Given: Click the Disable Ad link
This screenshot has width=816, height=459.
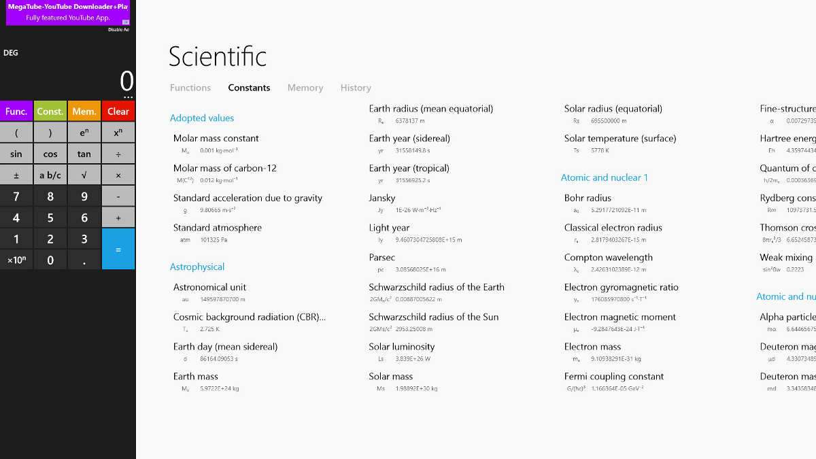Looking at the screenshot, I should [x=118, y=29].
